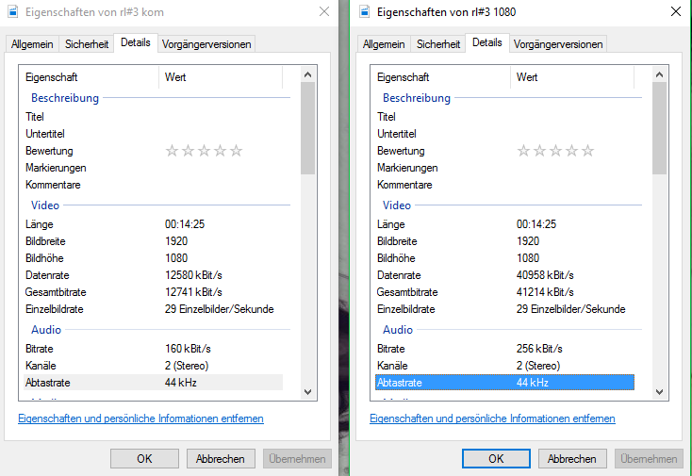Image resolution: width=692 pixels, height=476 pixels.
Task: Set five-star rating in right dialog
Action: point(588,151)
